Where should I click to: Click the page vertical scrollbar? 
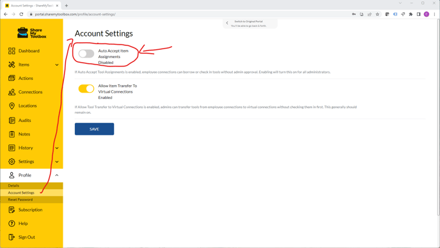[x=438, y=118]
